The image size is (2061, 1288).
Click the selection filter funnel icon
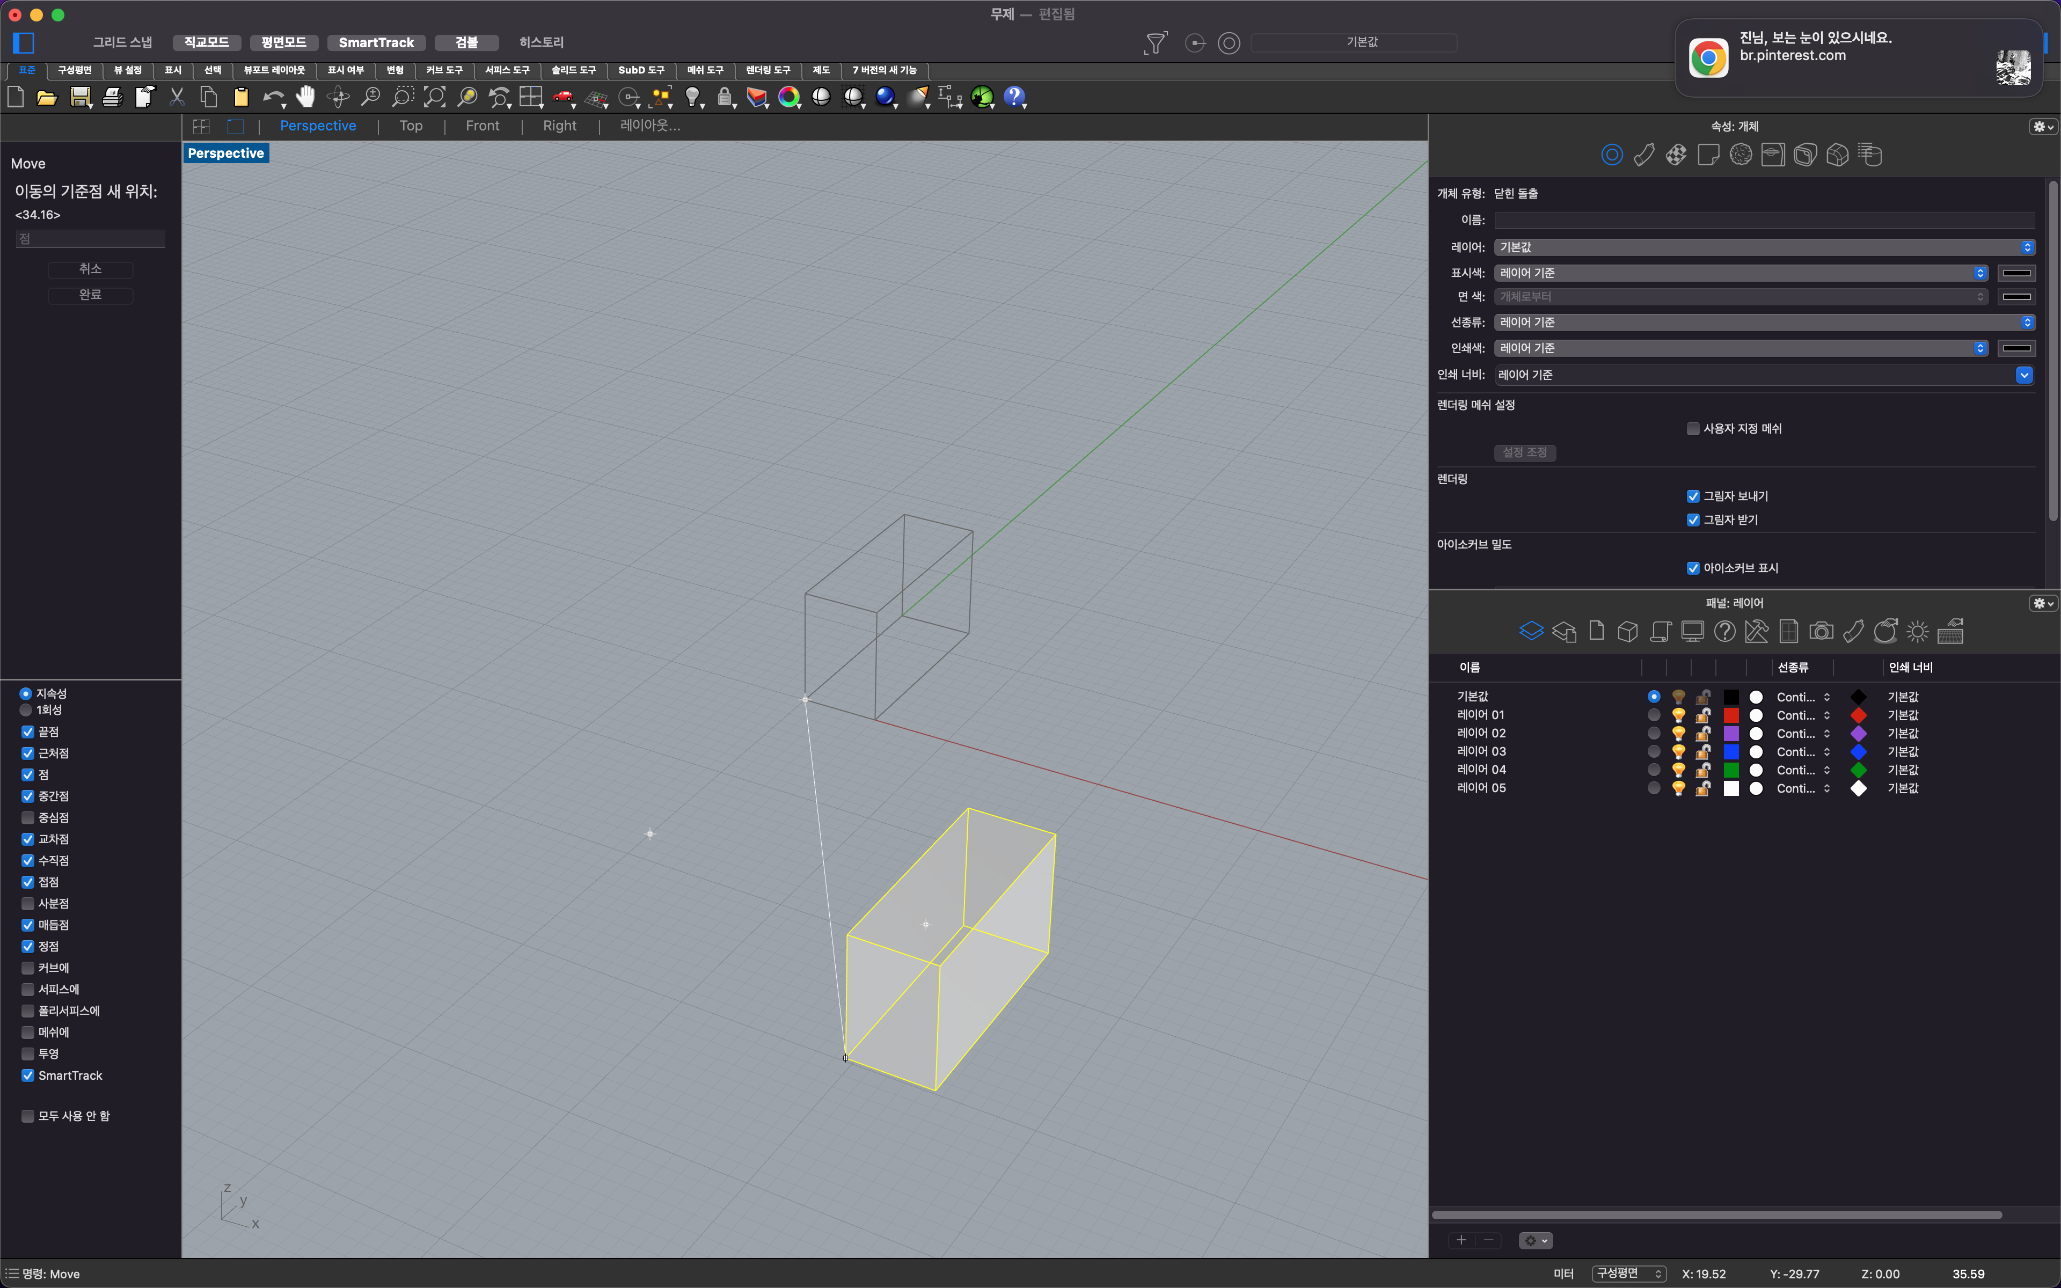[x=1156, y=42]
